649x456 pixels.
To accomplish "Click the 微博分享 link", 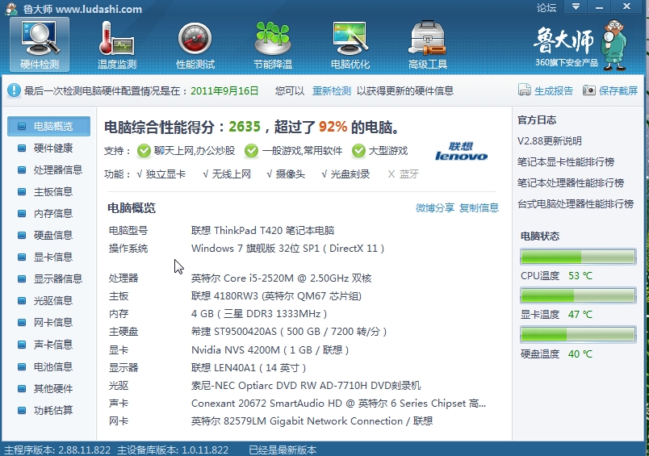I will click(435, 207).
